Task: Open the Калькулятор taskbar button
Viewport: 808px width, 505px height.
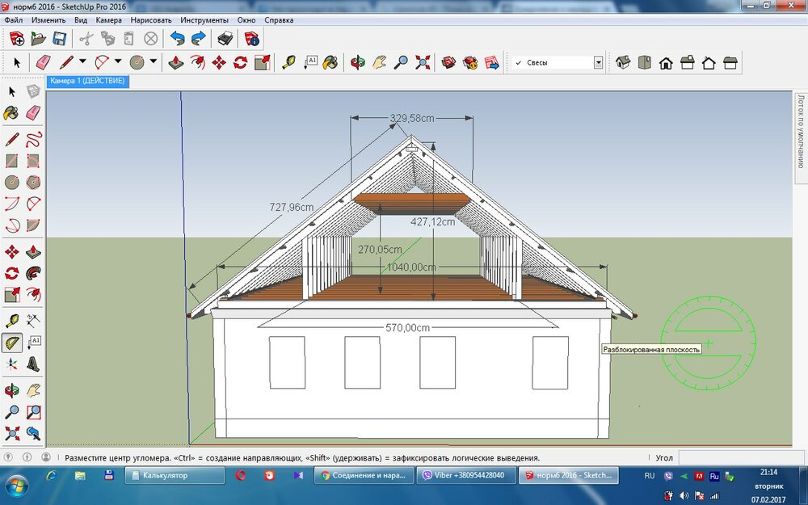Action: pyautogui.click(x=175, y=475)
